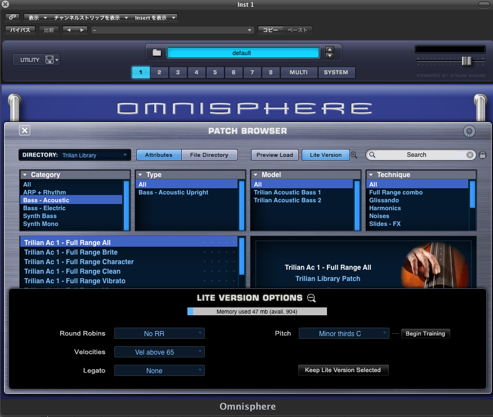Open the チャンネルストリップを表示 dropdown
This screenshot has width=493, height=417.
91,17
